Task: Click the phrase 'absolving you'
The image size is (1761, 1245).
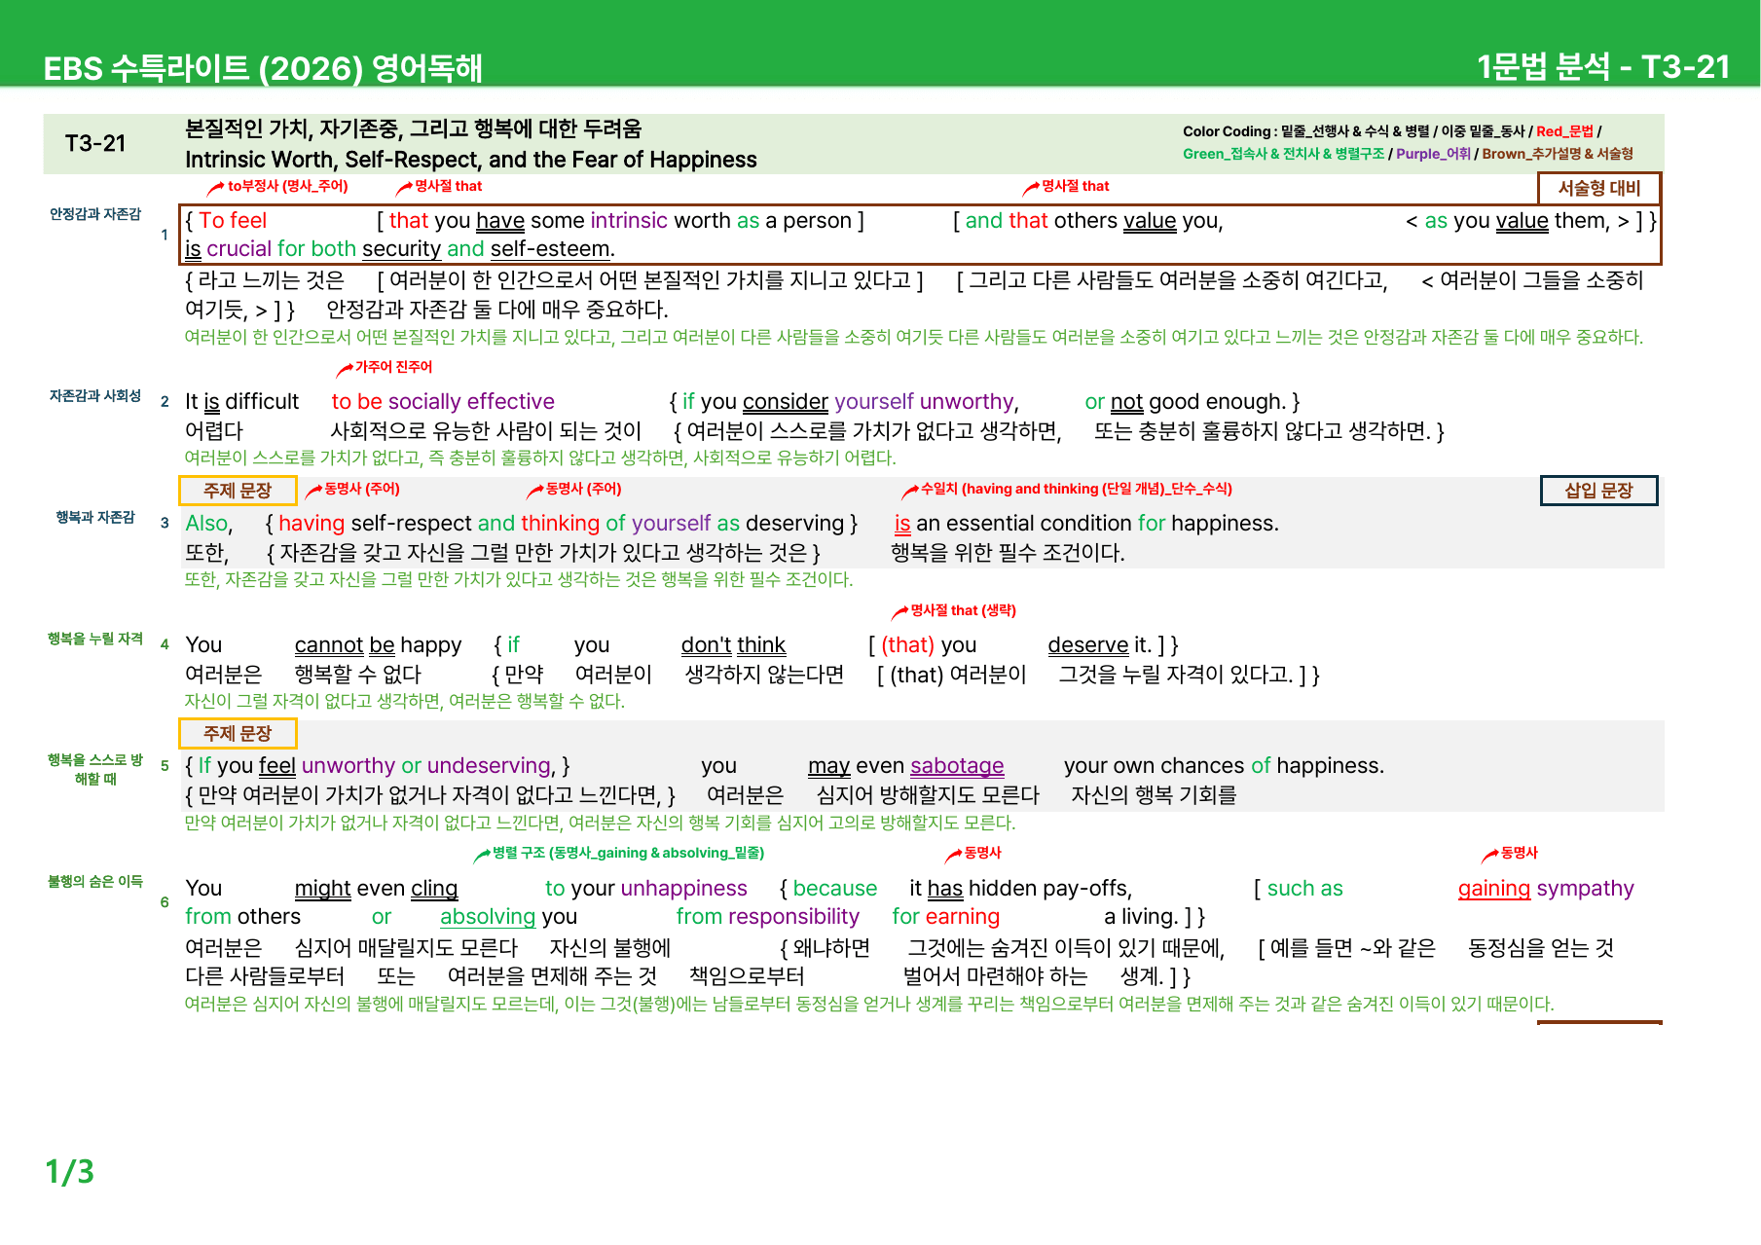Action: (x=508, y=917)
